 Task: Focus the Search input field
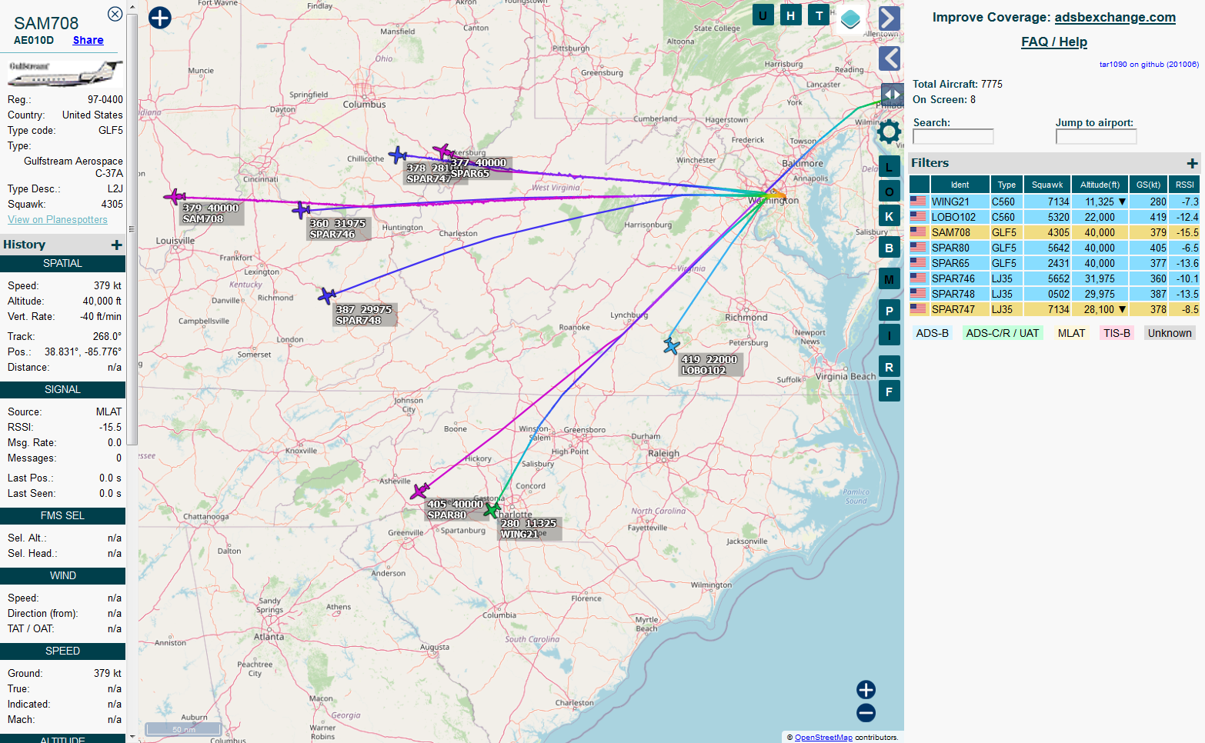click(953, 136)
